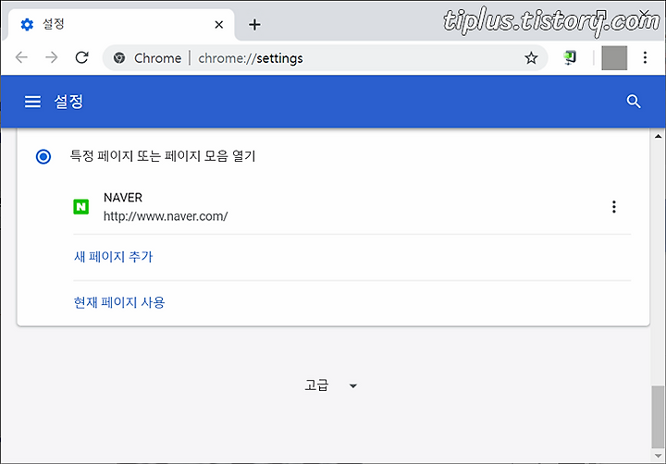666x464 pixels.
Task: Switch to the 설정 browser tab
Action: click(119, 25)
